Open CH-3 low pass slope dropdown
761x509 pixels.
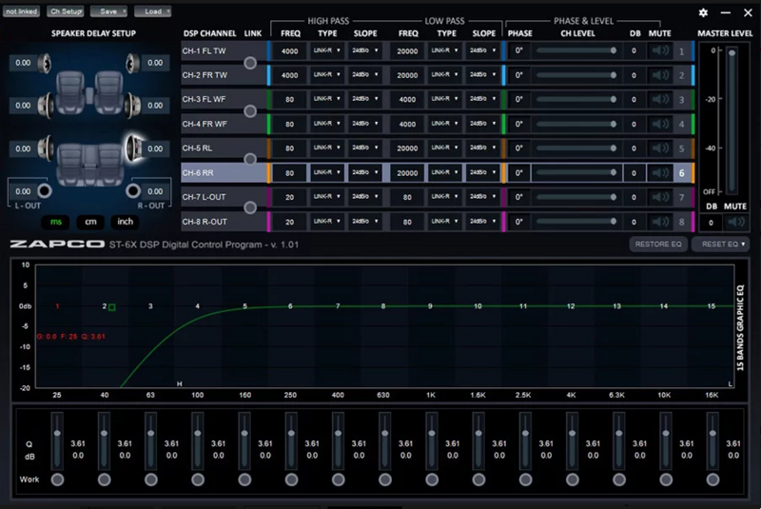coord(482,99)
